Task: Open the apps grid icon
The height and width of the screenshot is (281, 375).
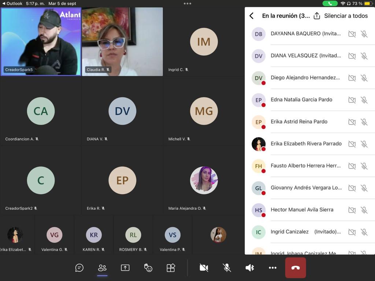Action: pos(171,268)
